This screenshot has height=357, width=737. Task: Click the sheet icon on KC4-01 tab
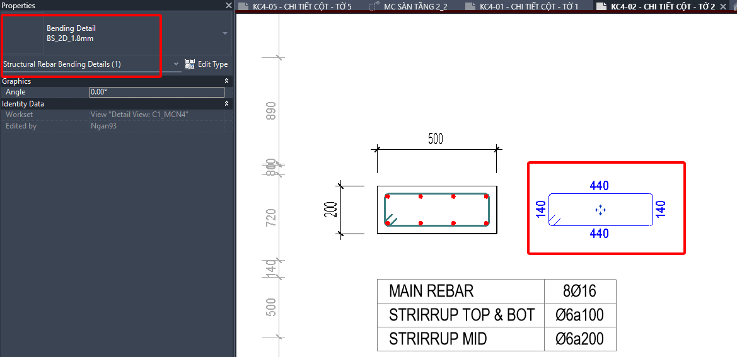click(x=470, y=6)
